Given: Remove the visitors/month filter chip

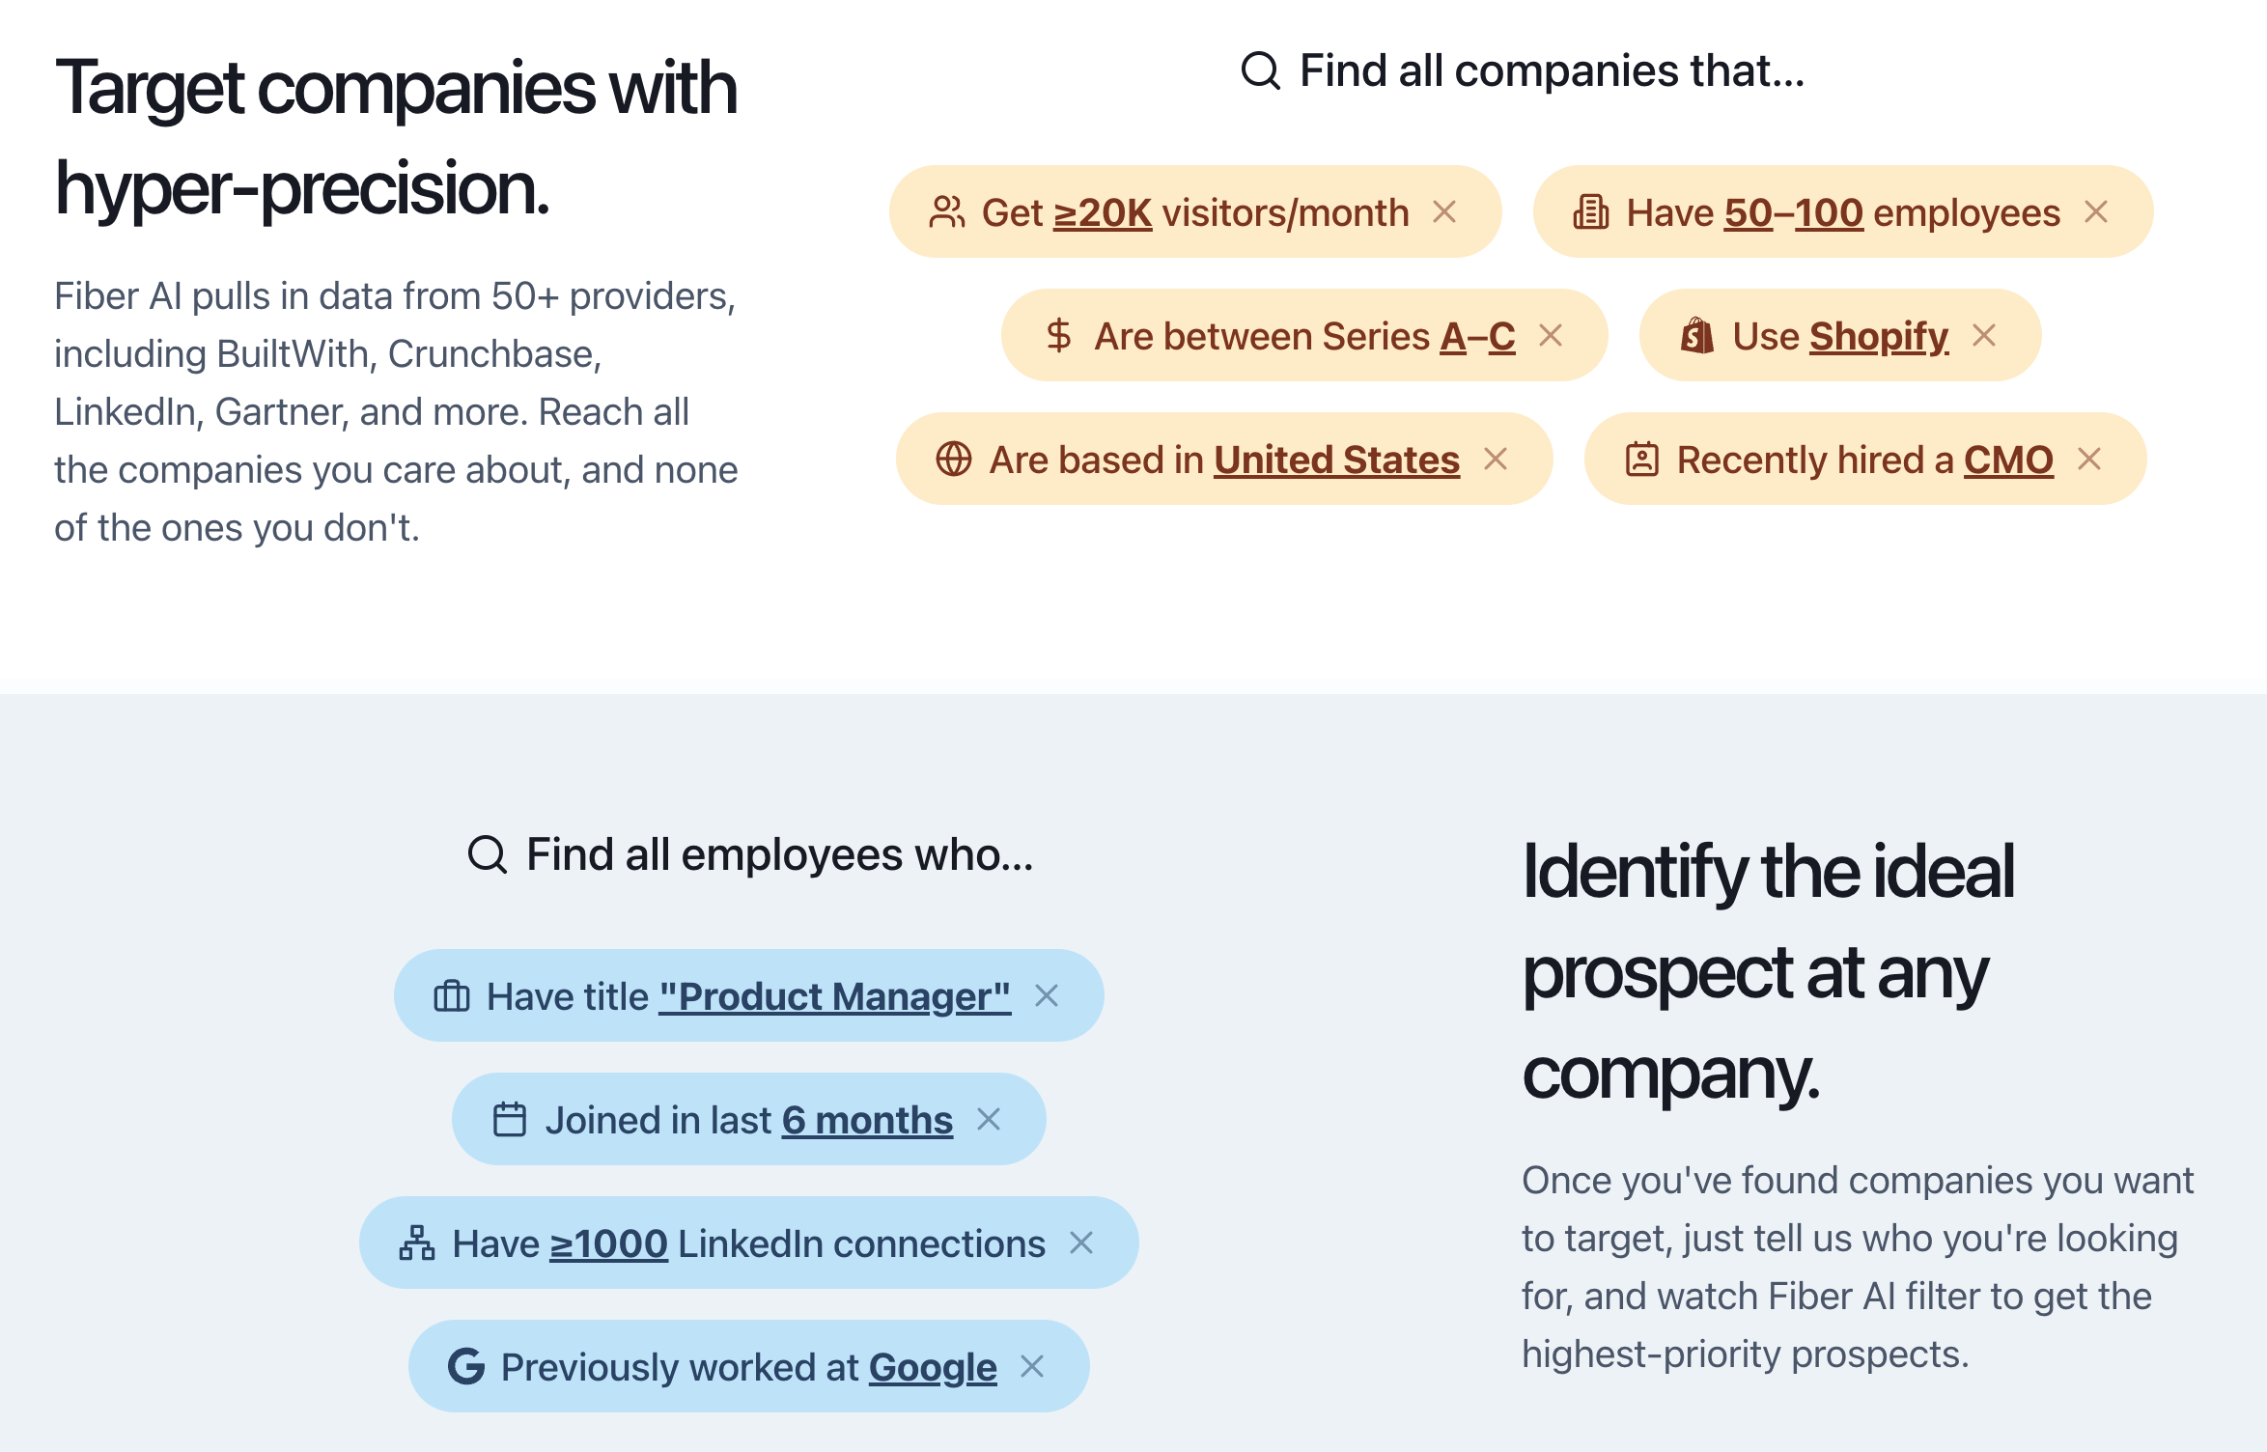Looking at the screenshot, I should [1444, 212].
